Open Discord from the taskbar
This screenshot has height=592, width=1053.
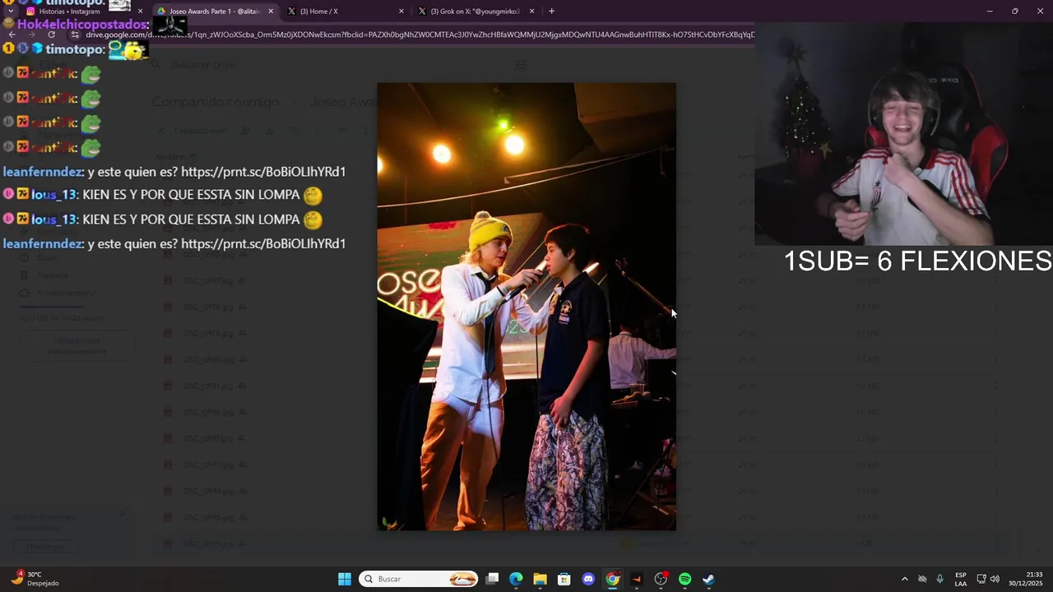click(588, 579)
